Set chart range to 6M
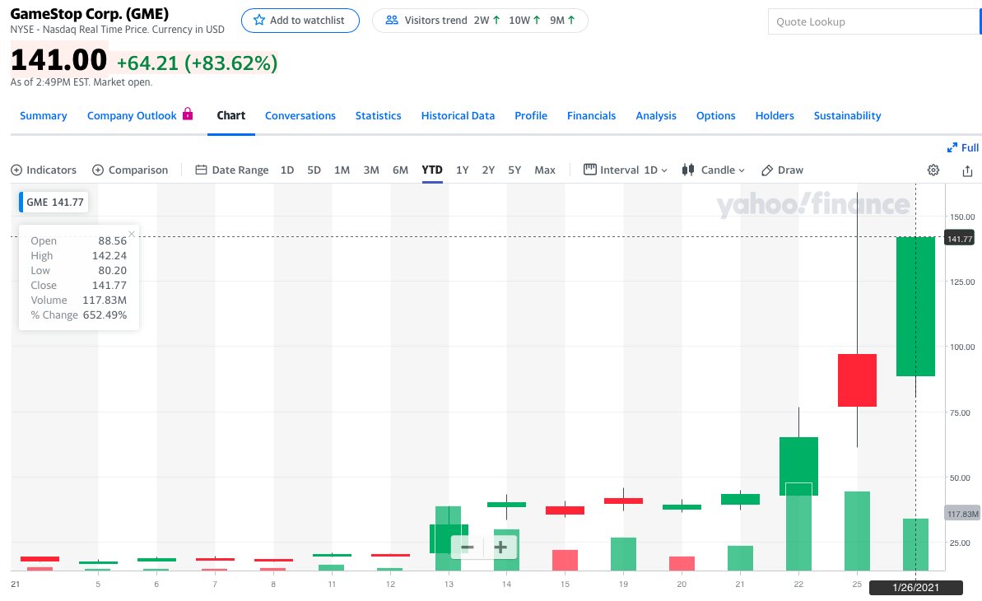The height and width of the screenshot is (601, 982). coord(400,170)
